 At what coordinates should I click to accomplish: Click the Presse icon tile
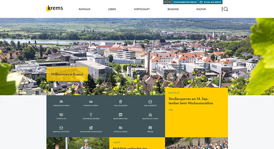[x=150, y=128]
